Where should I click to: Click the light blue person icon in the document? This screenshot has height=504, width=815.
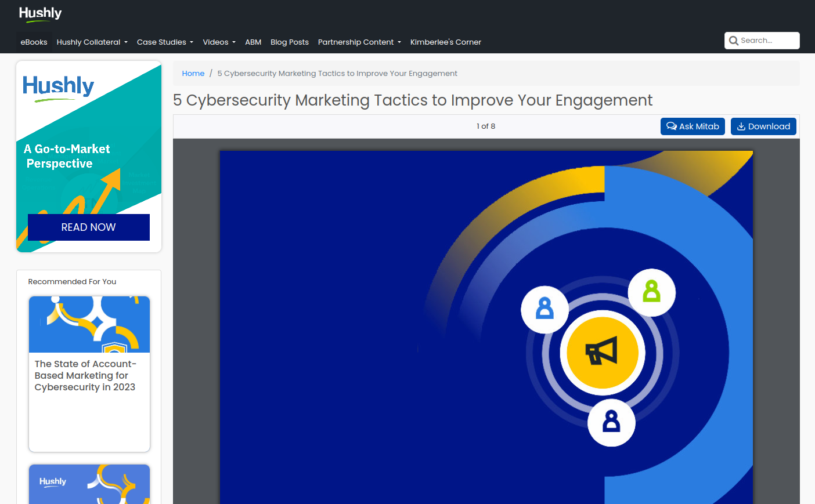click(x=544, y=309)
